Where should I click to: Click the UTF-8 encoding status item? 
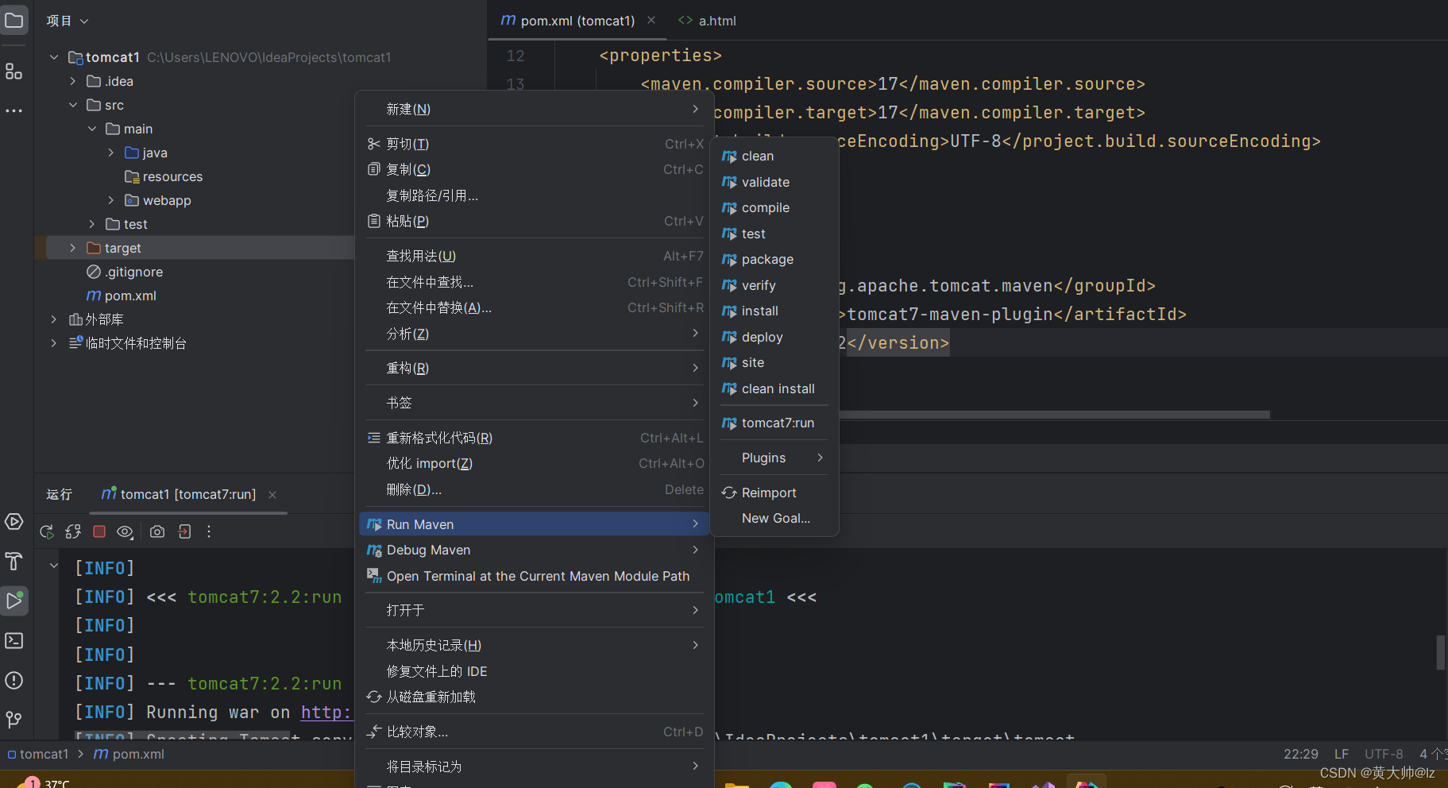[x=1384, y=754]
